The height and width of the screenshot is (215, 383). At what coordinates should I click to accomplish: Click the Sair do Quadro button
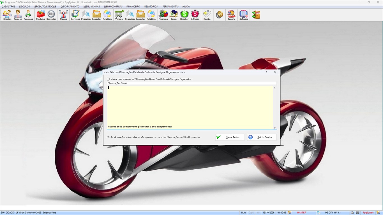coord(262,137)
